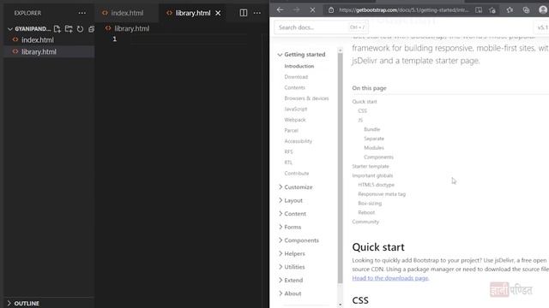Collapse the GYANIPAND project folder
This screenshot has height=308, width=549.
tap(9, 29)
